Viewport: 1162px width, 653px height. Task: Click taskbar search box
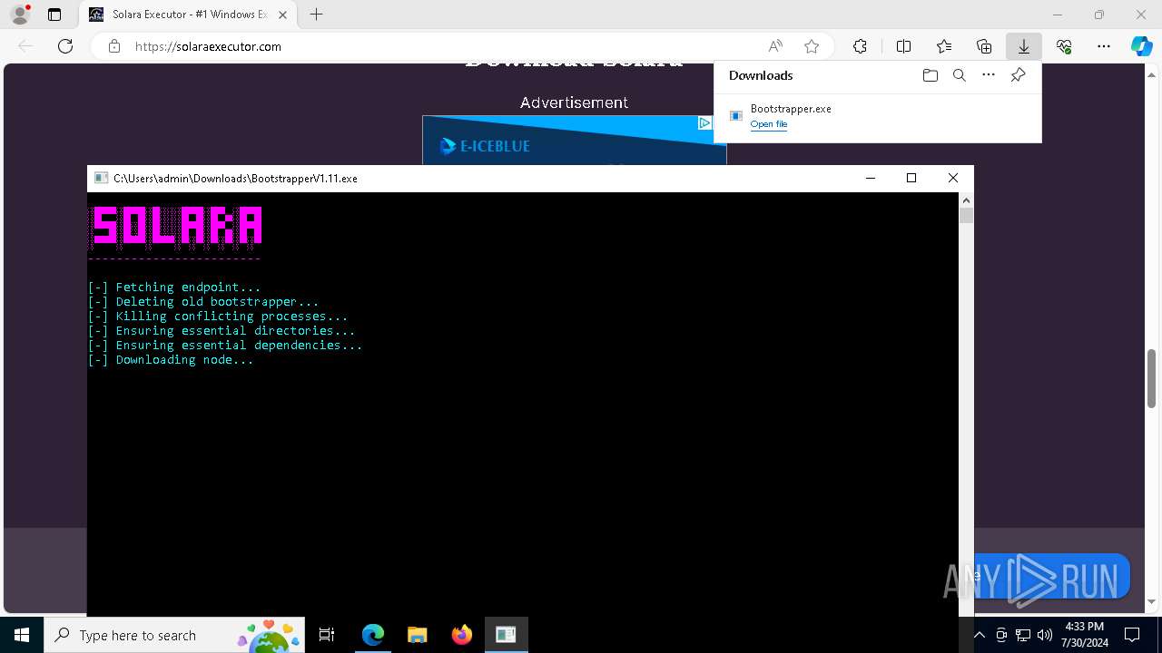click(175, 635)
